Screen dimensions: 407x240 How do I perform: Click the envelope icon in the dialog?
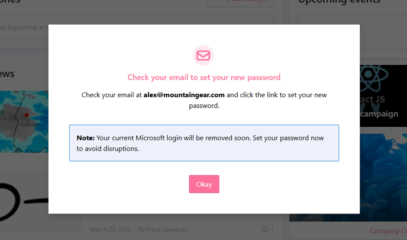tap(204, 55)
